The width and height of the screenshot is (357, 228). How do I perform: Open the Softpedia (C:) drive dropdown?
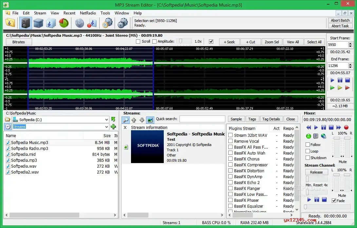pos(107,120)
